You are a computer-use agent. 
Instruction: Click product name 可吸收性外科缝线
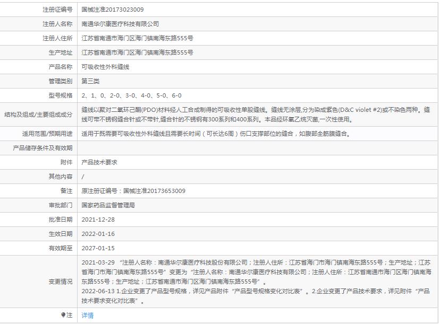(105, 67)
